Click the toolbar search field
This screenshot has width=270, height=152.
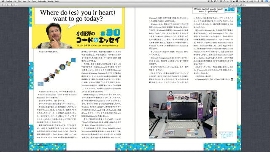(256, 5)
